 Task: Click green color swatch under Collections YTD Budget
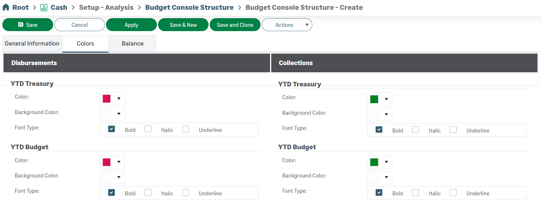[x=374, y=162]
